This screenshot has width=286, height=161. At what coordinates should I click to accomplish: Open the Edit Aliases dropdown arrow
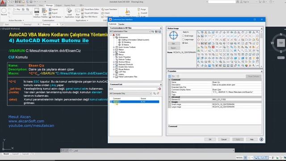pyautogui.click(x=63, y=17)
